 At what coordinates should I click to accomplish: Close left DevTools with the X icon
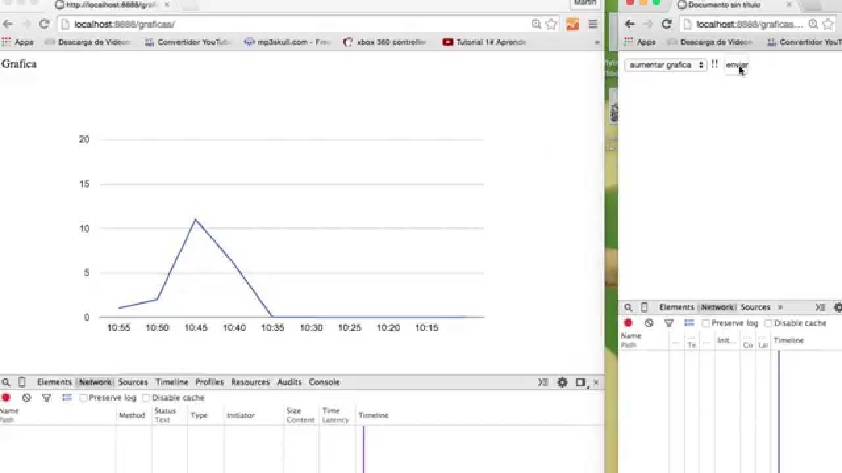point(596,382)
